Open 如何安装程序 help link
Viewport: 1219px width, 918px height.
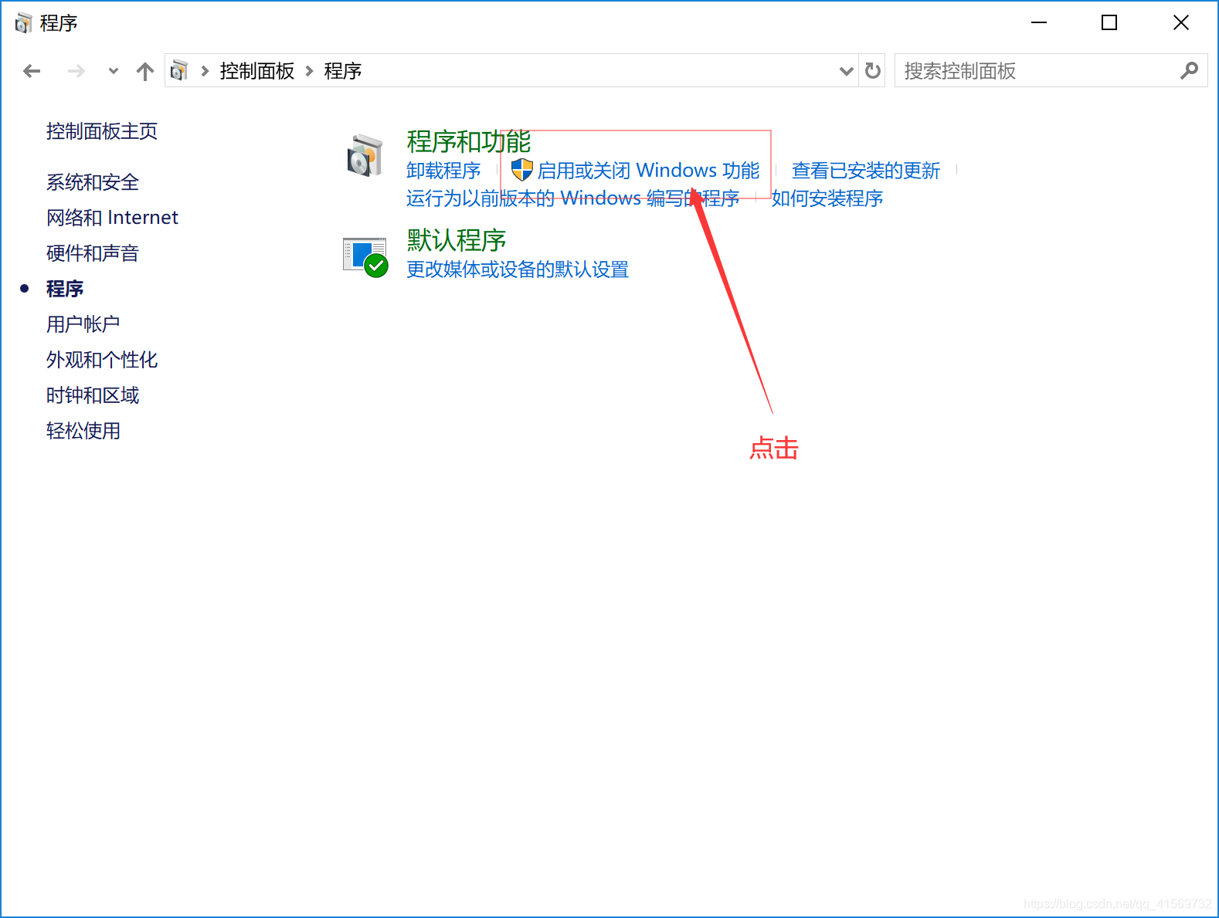pyautogui.click(x=827, y=198)
